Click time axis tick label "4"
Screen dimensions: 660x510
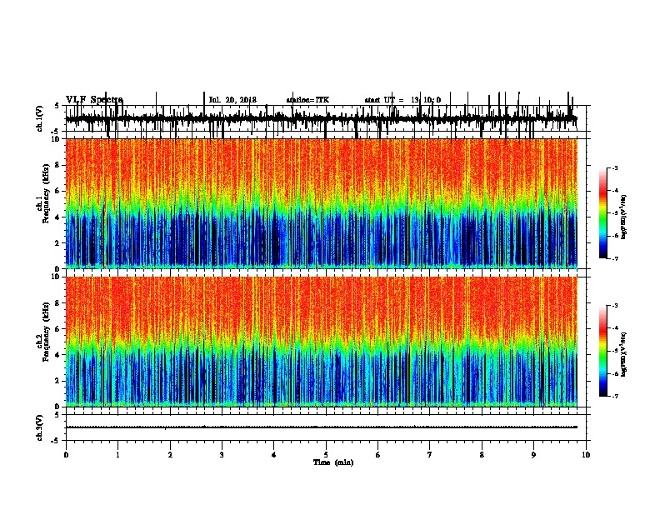274,455
